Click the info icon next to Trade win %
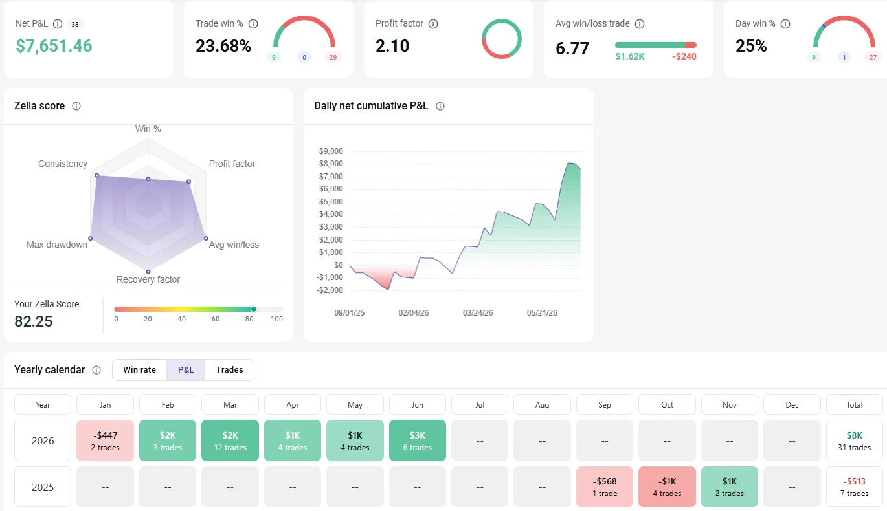Screen dimensions: 887x511 click(253, 24)
